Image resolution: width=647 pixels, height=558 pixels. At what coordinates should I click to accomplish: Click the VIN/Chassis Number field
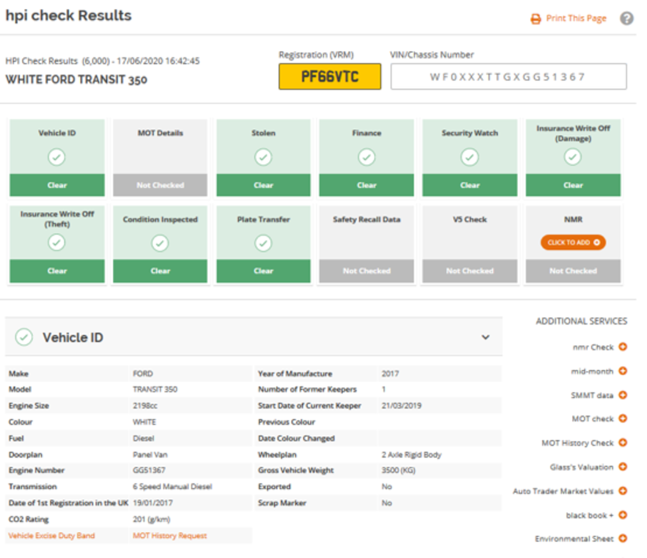click(x=509, y=77)
